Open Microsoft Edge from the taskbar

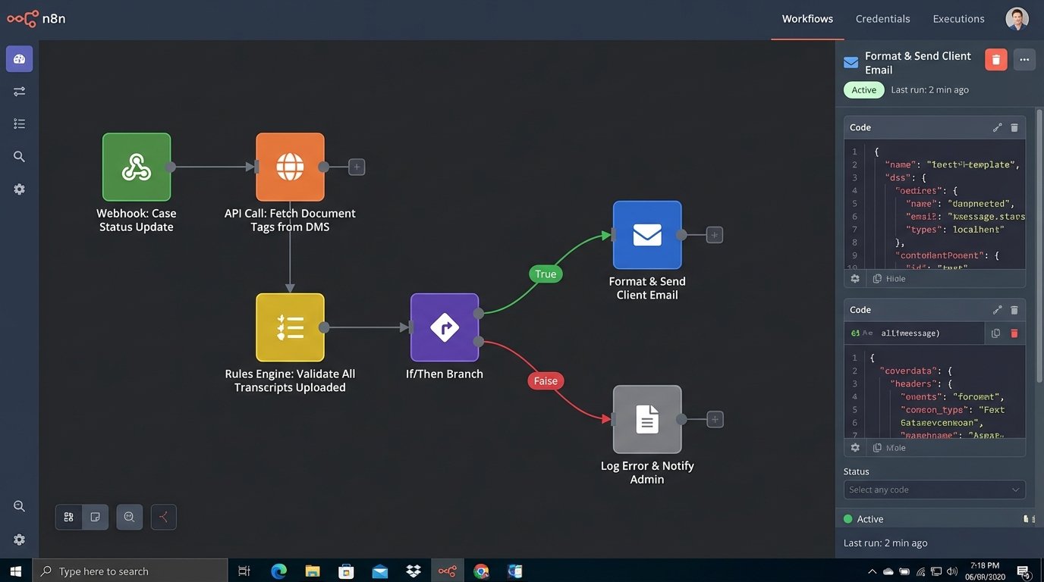tap(279, 571)
